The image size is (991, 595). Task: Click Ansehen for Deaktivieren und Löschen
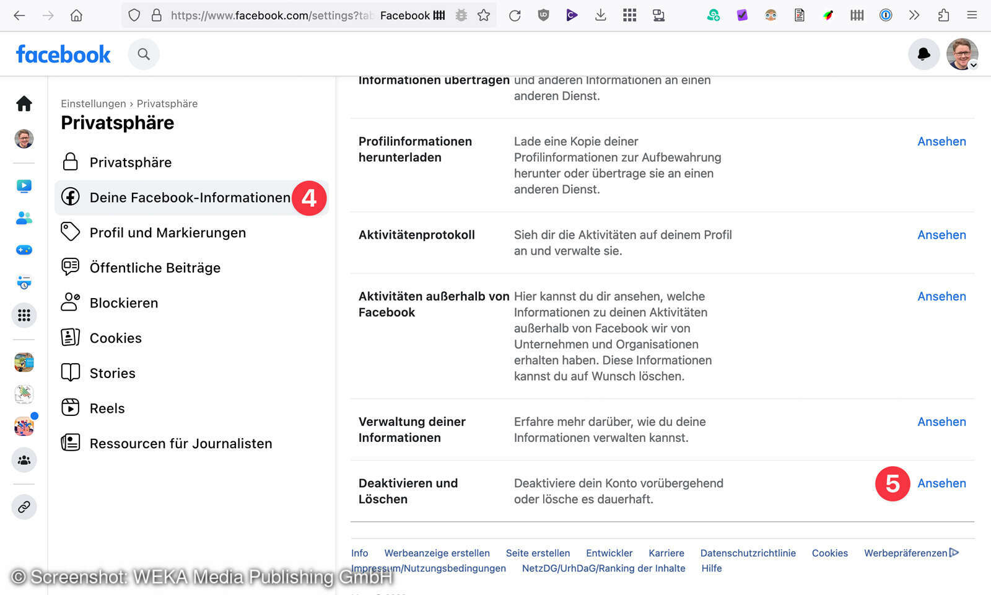[941, 483]
